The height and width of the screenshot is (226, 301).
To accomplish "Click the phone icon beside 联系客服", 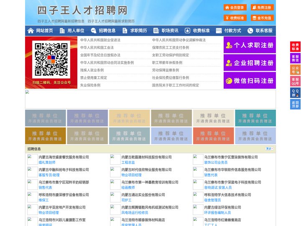I will (250, 31).
